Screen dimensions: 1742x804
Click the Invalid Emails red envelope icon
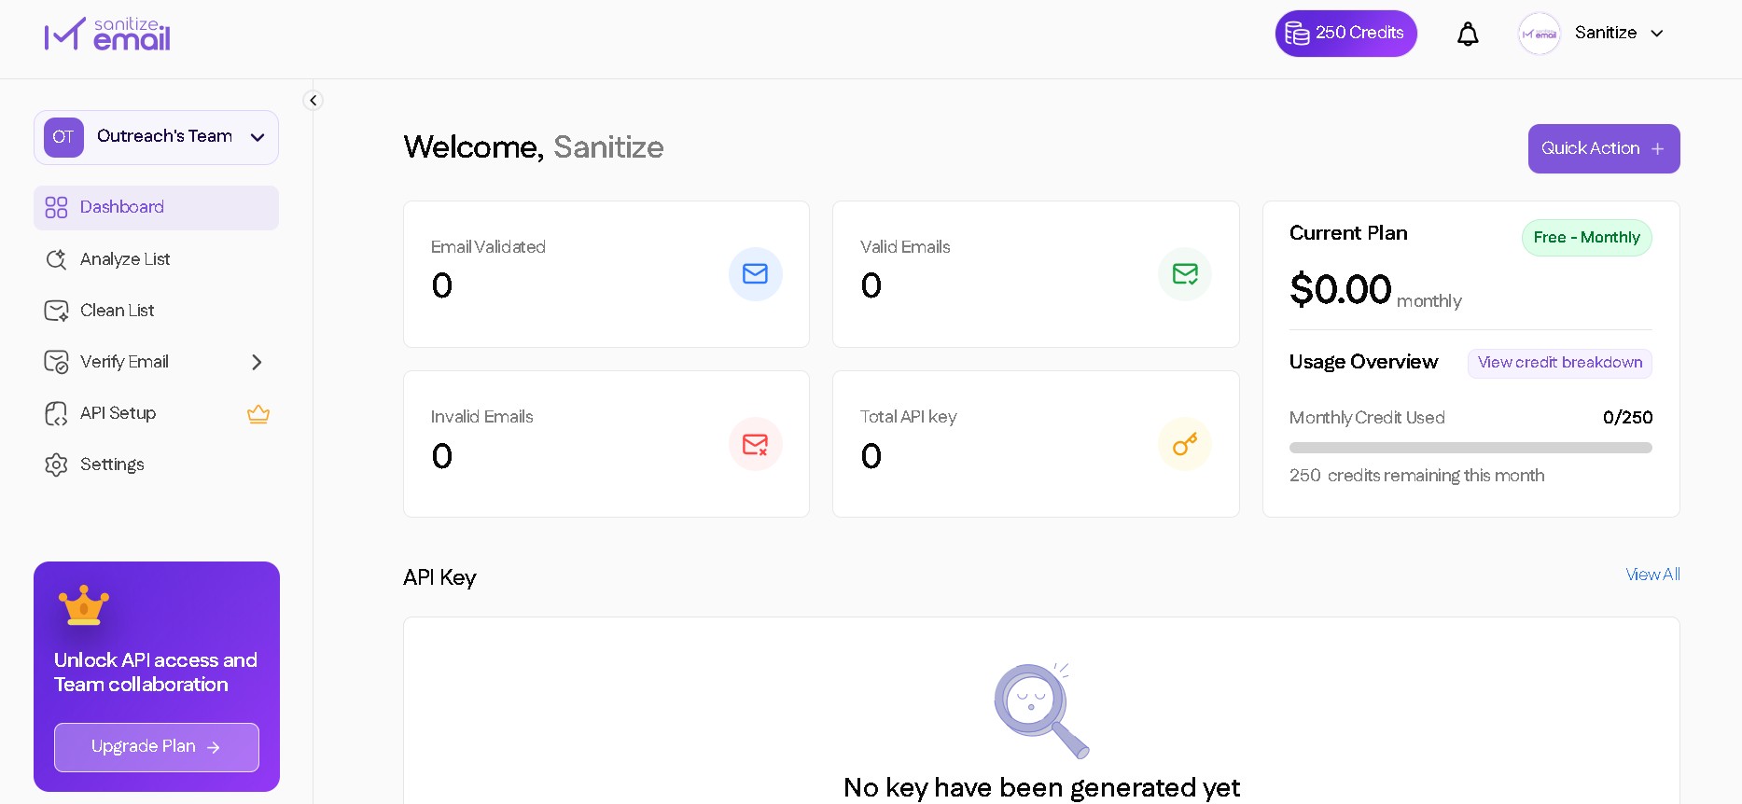[x=755, y=444]
